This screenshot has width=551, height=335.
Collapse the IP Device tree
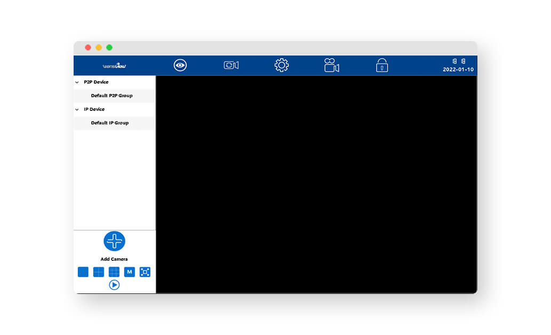(x=77, y=109)
